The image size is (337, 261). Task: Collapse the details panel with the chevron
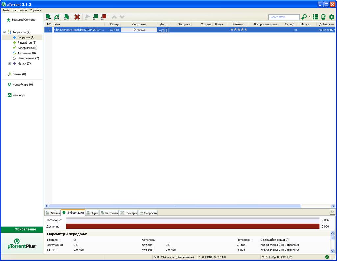[332, 212]
